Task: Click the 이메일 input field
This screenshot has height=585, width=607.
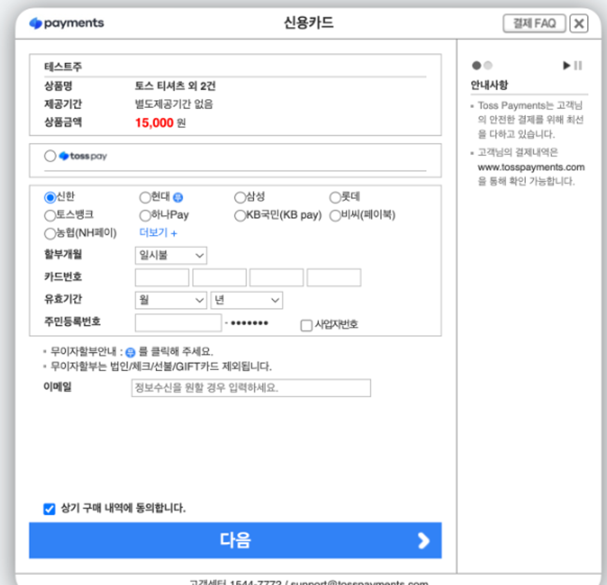Action: click(x=251, y=388)
